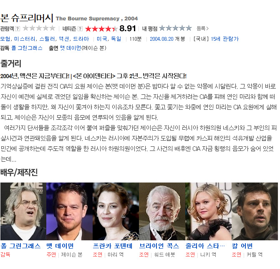Viewport: 280px width, 269px height.
Task: Open the 칼 어번 name link under the photo
Action: pyautogui.click(x=242, y=246)
